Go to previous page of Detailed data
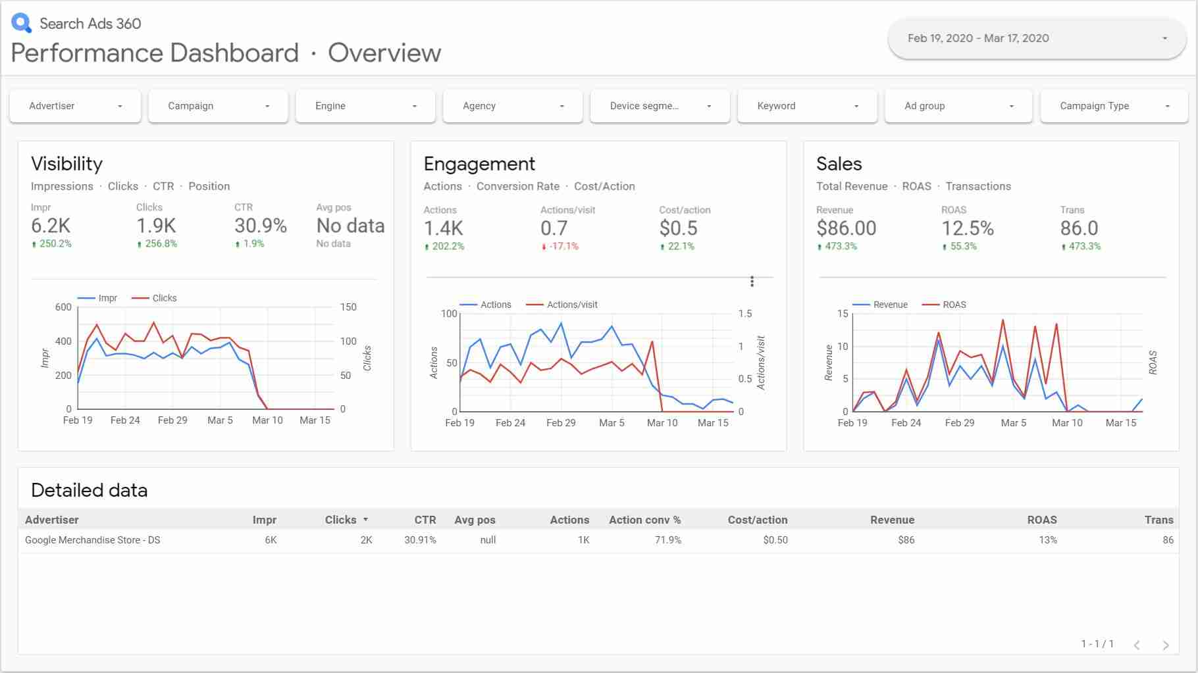The height and width of the screenshot is (673, 1198). [x=1137, y=645]
